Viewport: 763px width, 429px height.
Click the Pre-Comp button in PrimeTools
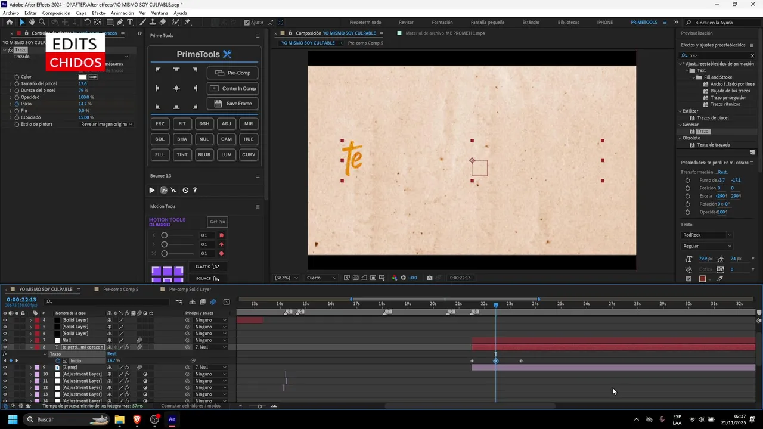tap(232, 73)
